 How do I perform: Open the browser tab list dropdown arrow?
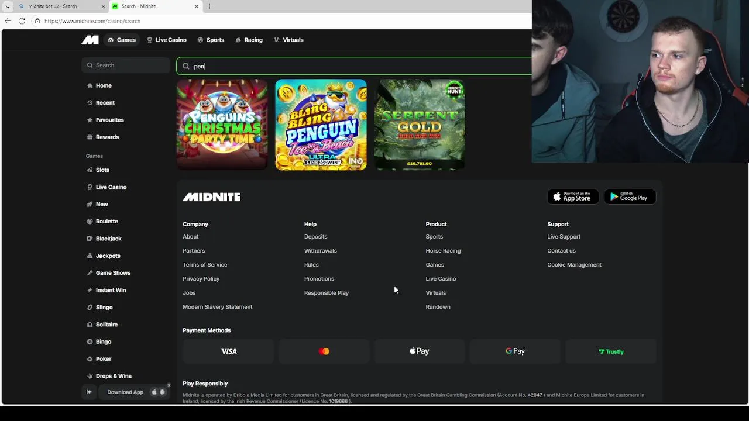(8, 6)
